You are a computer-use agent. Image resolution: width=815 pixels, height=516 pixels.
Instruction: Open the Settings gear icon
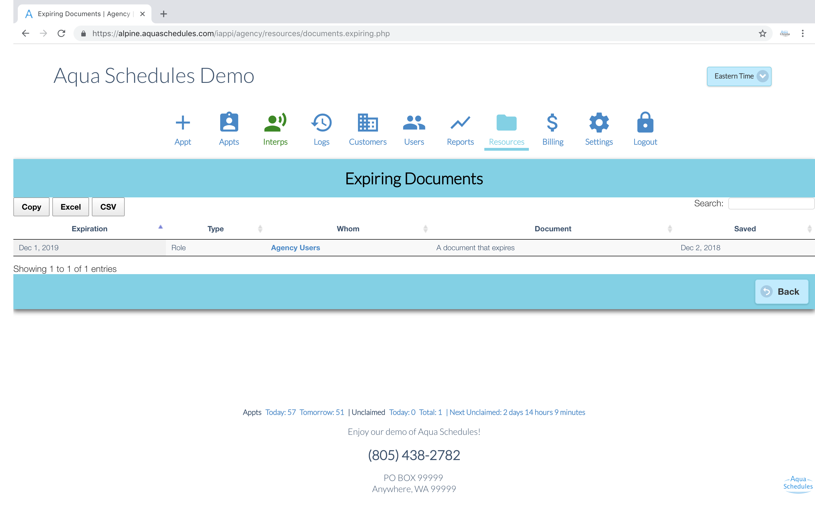coord(599,122)
